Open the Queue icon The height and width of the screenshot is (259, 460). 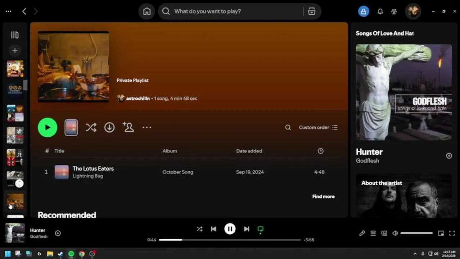coord(373,233)
